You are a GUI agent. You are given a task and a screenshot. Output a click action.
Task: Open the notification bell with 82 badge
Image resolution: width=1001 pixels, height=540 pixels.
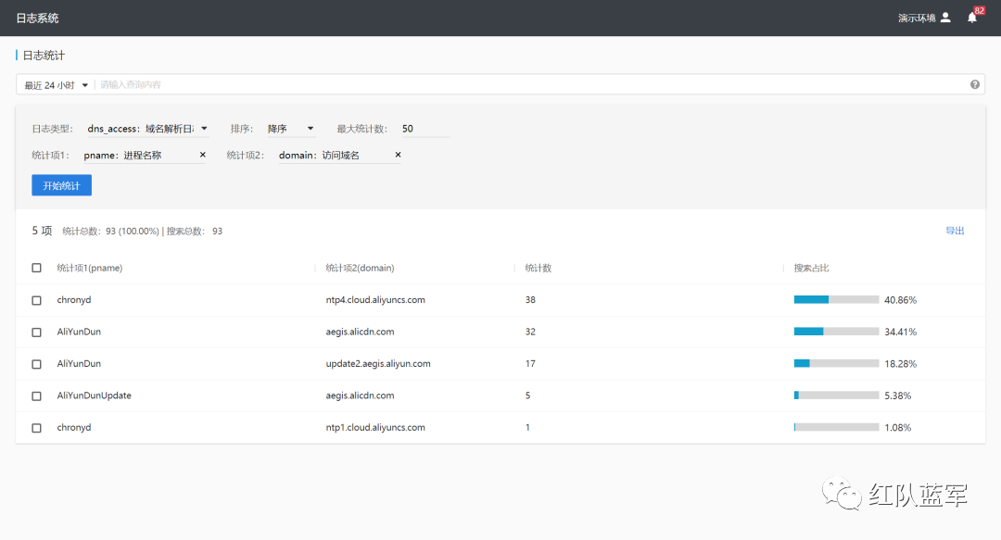click(971, 18)
